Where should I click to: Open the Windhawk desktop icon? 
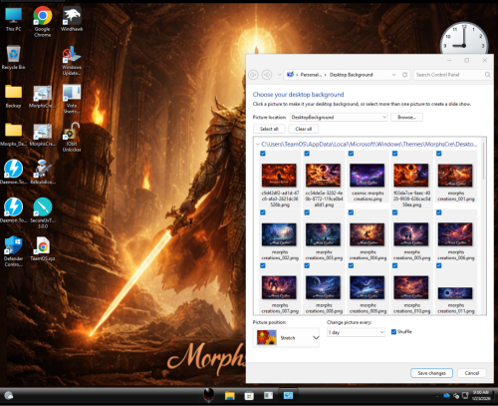[x=72, y=19]
